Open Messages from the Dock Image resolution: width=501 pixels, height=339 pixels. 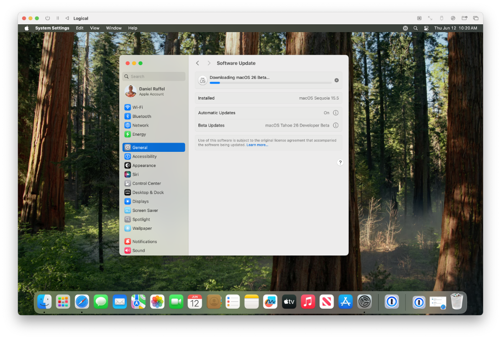[x=101, y=301]
